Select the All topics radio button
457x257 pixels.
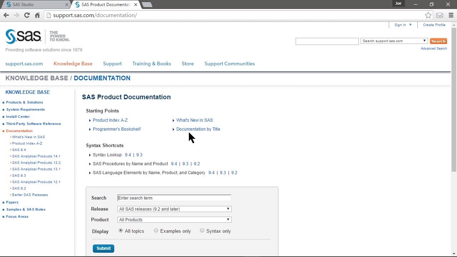[121, 231]
